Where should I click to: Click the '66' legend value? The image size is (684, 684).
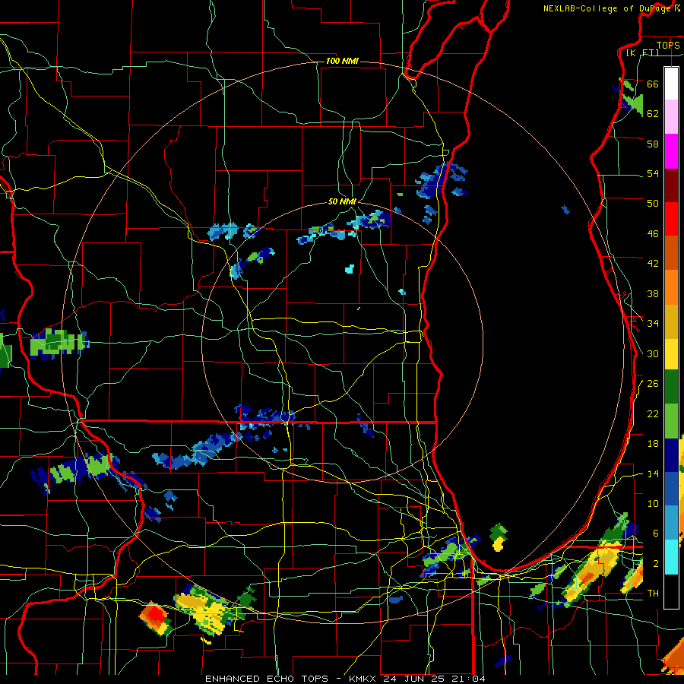[653, 84]
